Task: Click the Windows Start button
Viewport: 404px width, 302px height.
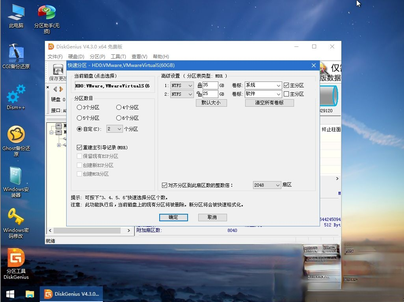Action: pyautogui.click(x=10, y=294)
